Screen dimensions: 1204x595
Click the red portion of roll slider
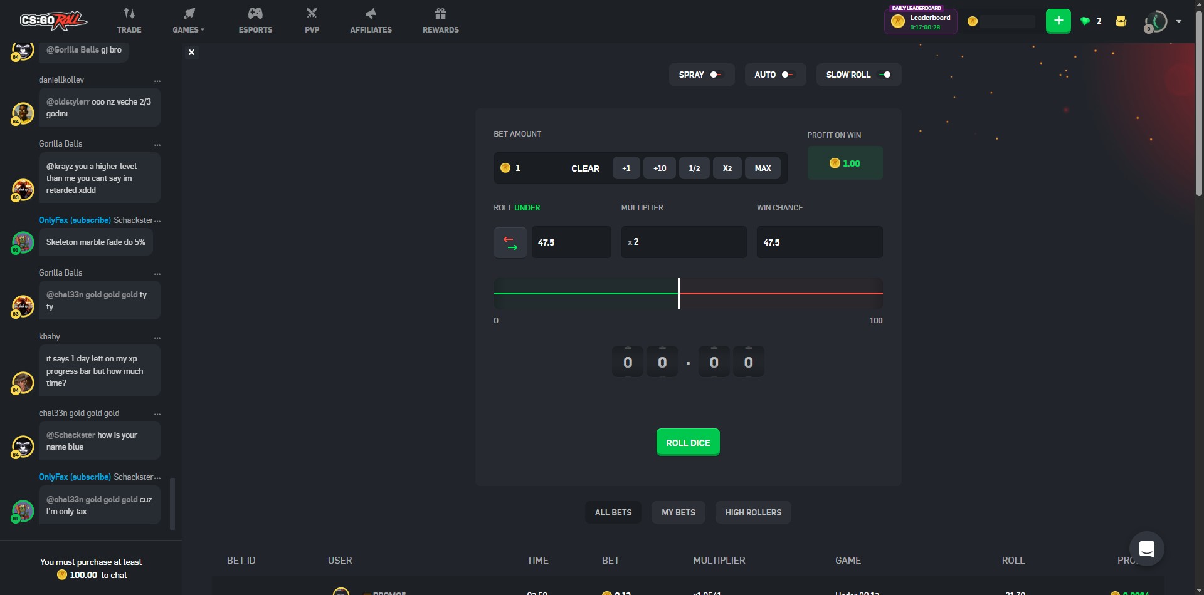781,293
